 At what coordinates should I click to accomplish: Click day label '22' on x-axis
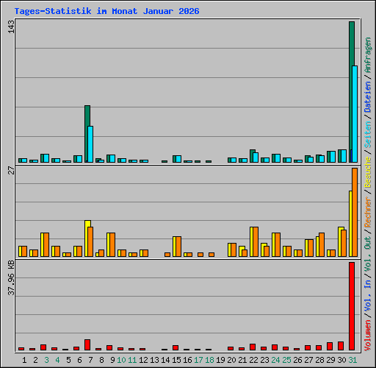[x=253, y=360]
